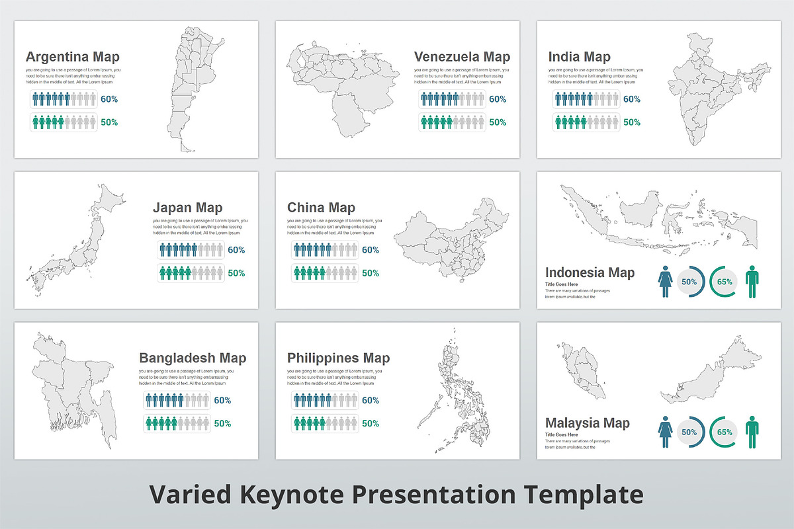Click the East Malaysia Borneo map shape

coord(711,370)
